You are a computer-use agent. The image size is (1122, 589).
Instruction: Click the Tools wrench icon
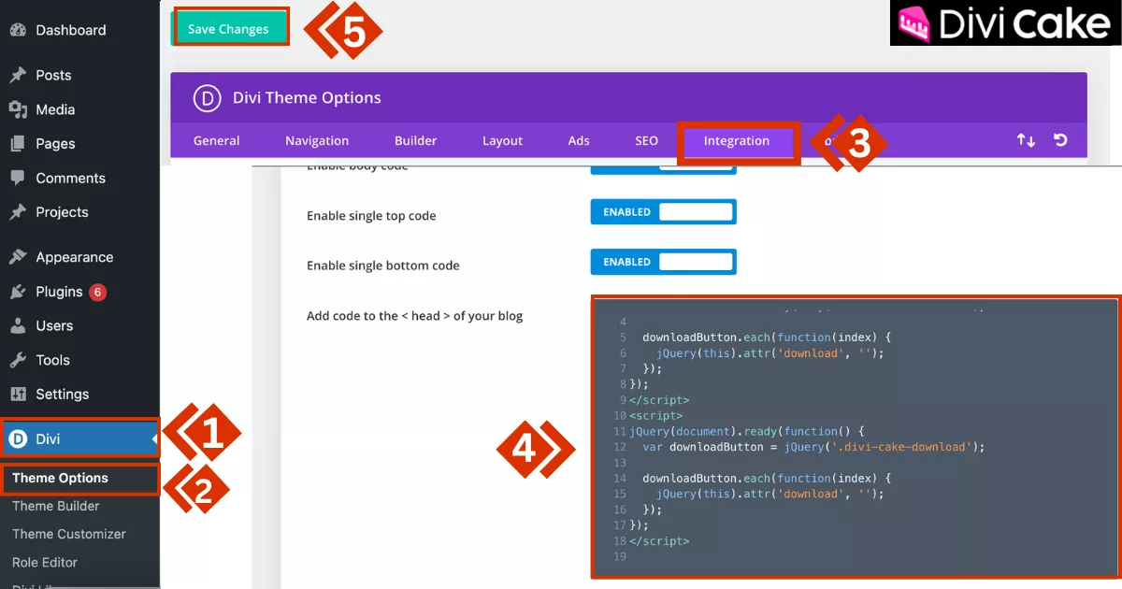tap(17, 360)
